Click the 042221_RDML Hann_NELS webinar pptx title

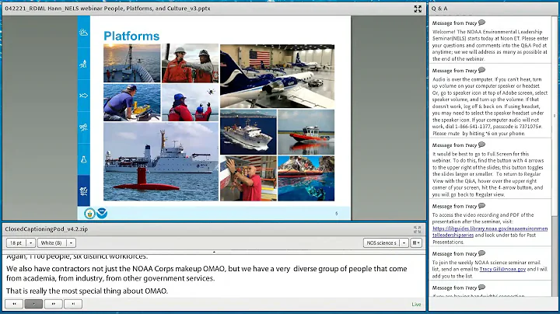(107, 9)
